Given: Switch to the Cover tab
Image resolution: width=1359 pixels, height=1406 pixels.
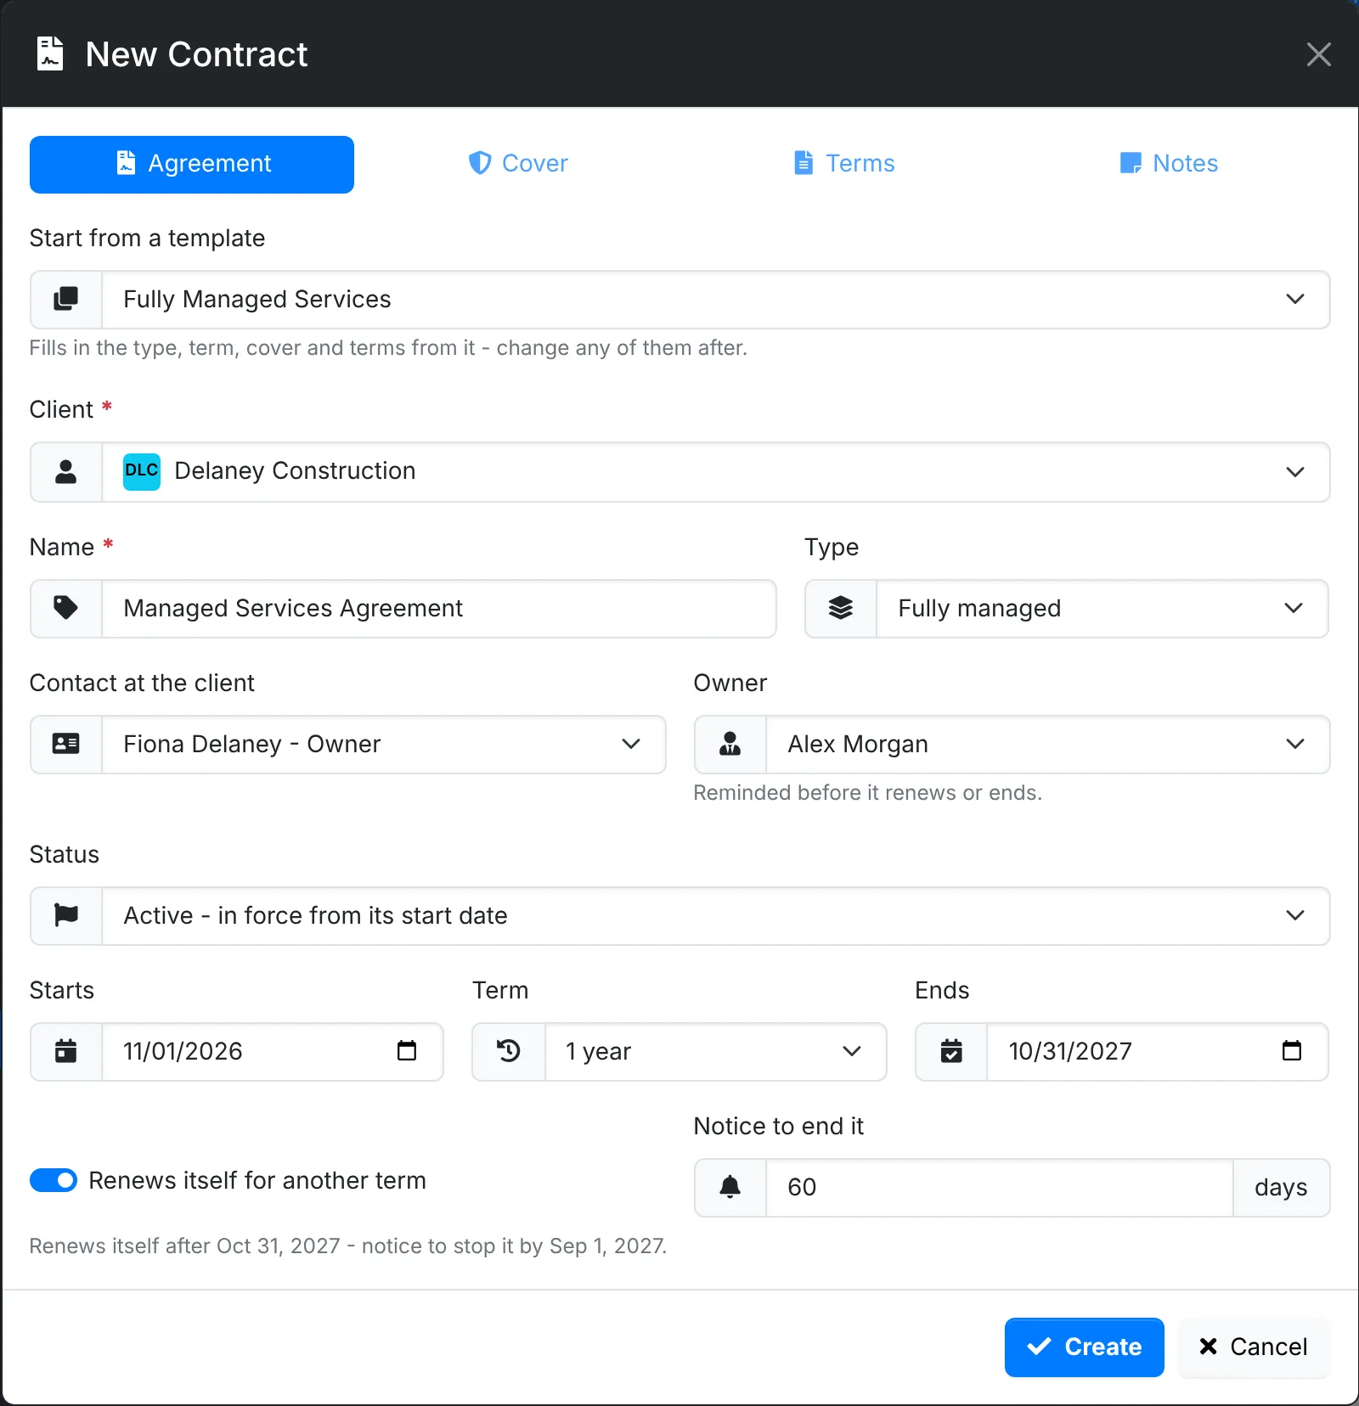Looking at the screenshot, I should tap(517, 164).
